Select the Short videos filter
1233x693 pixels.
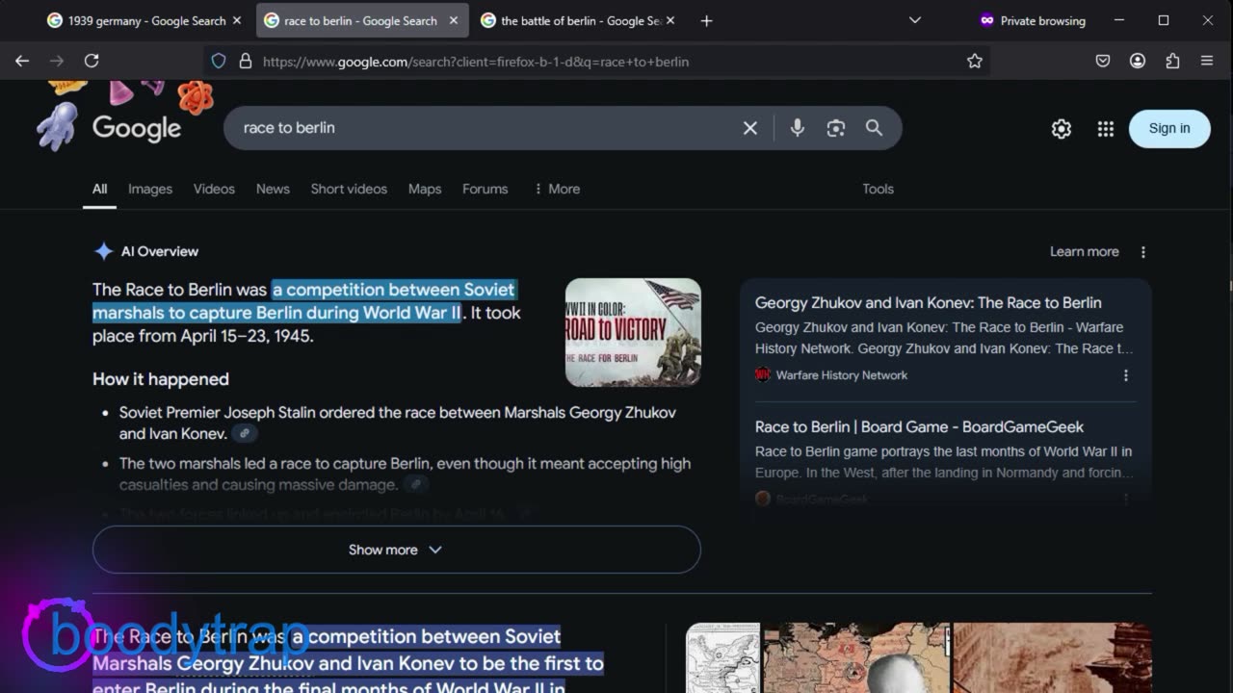(349, 189)
